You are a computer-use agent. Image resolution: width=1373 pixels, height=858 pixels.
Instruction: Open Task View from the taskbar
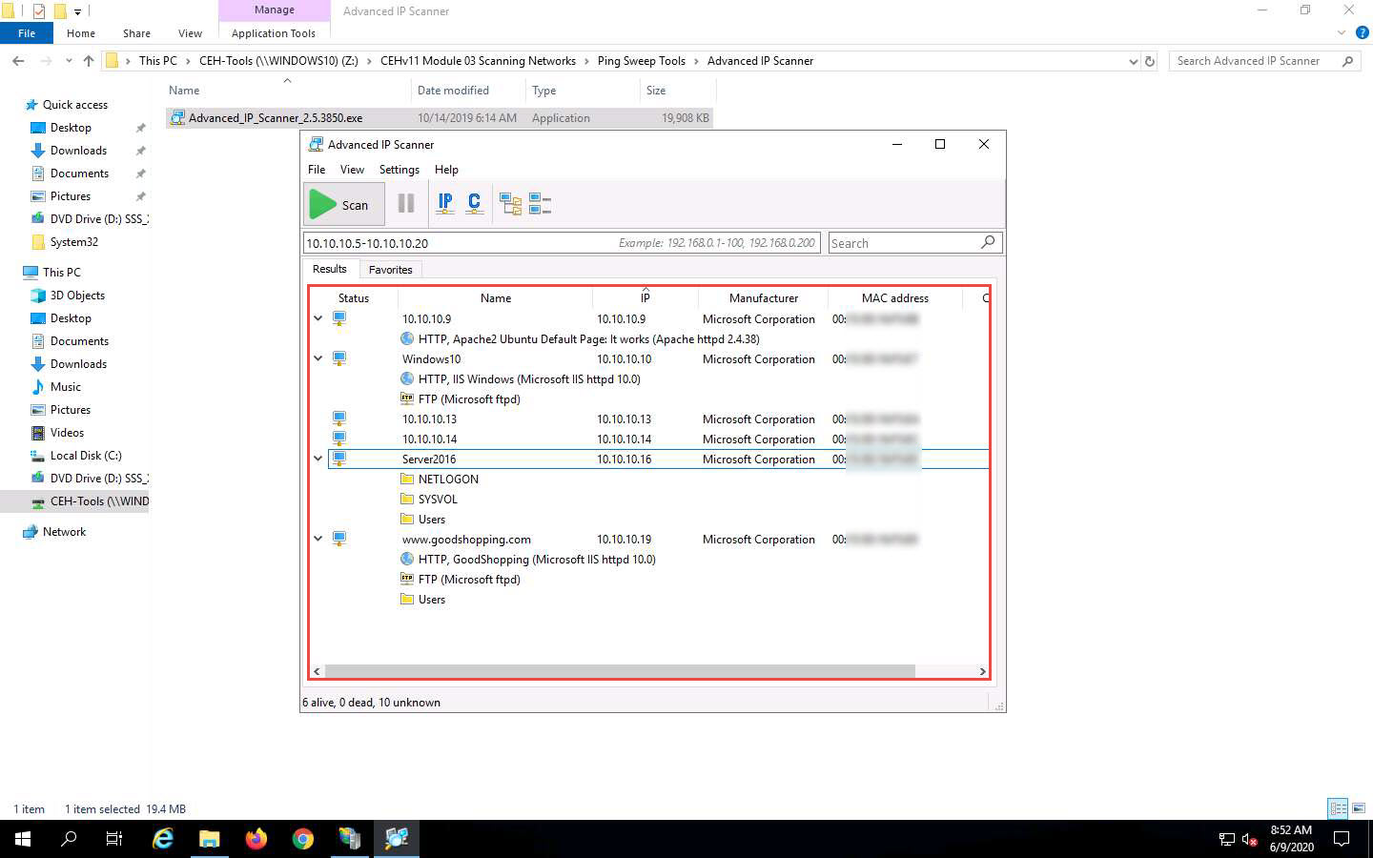point(114,839)
